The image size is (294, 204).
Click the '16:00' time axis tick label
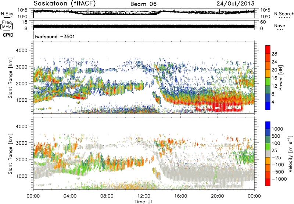[x=180, y=196]
